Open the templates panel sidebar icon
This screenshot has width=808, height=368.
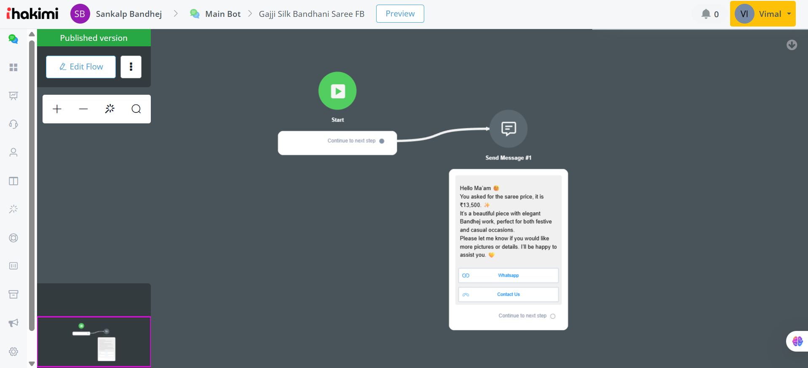(13, 266)
